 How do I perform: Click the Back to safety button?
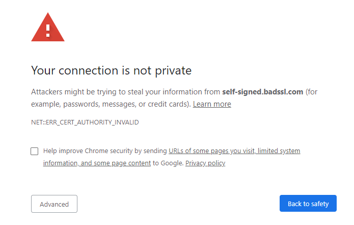click(x=308, y=204)
